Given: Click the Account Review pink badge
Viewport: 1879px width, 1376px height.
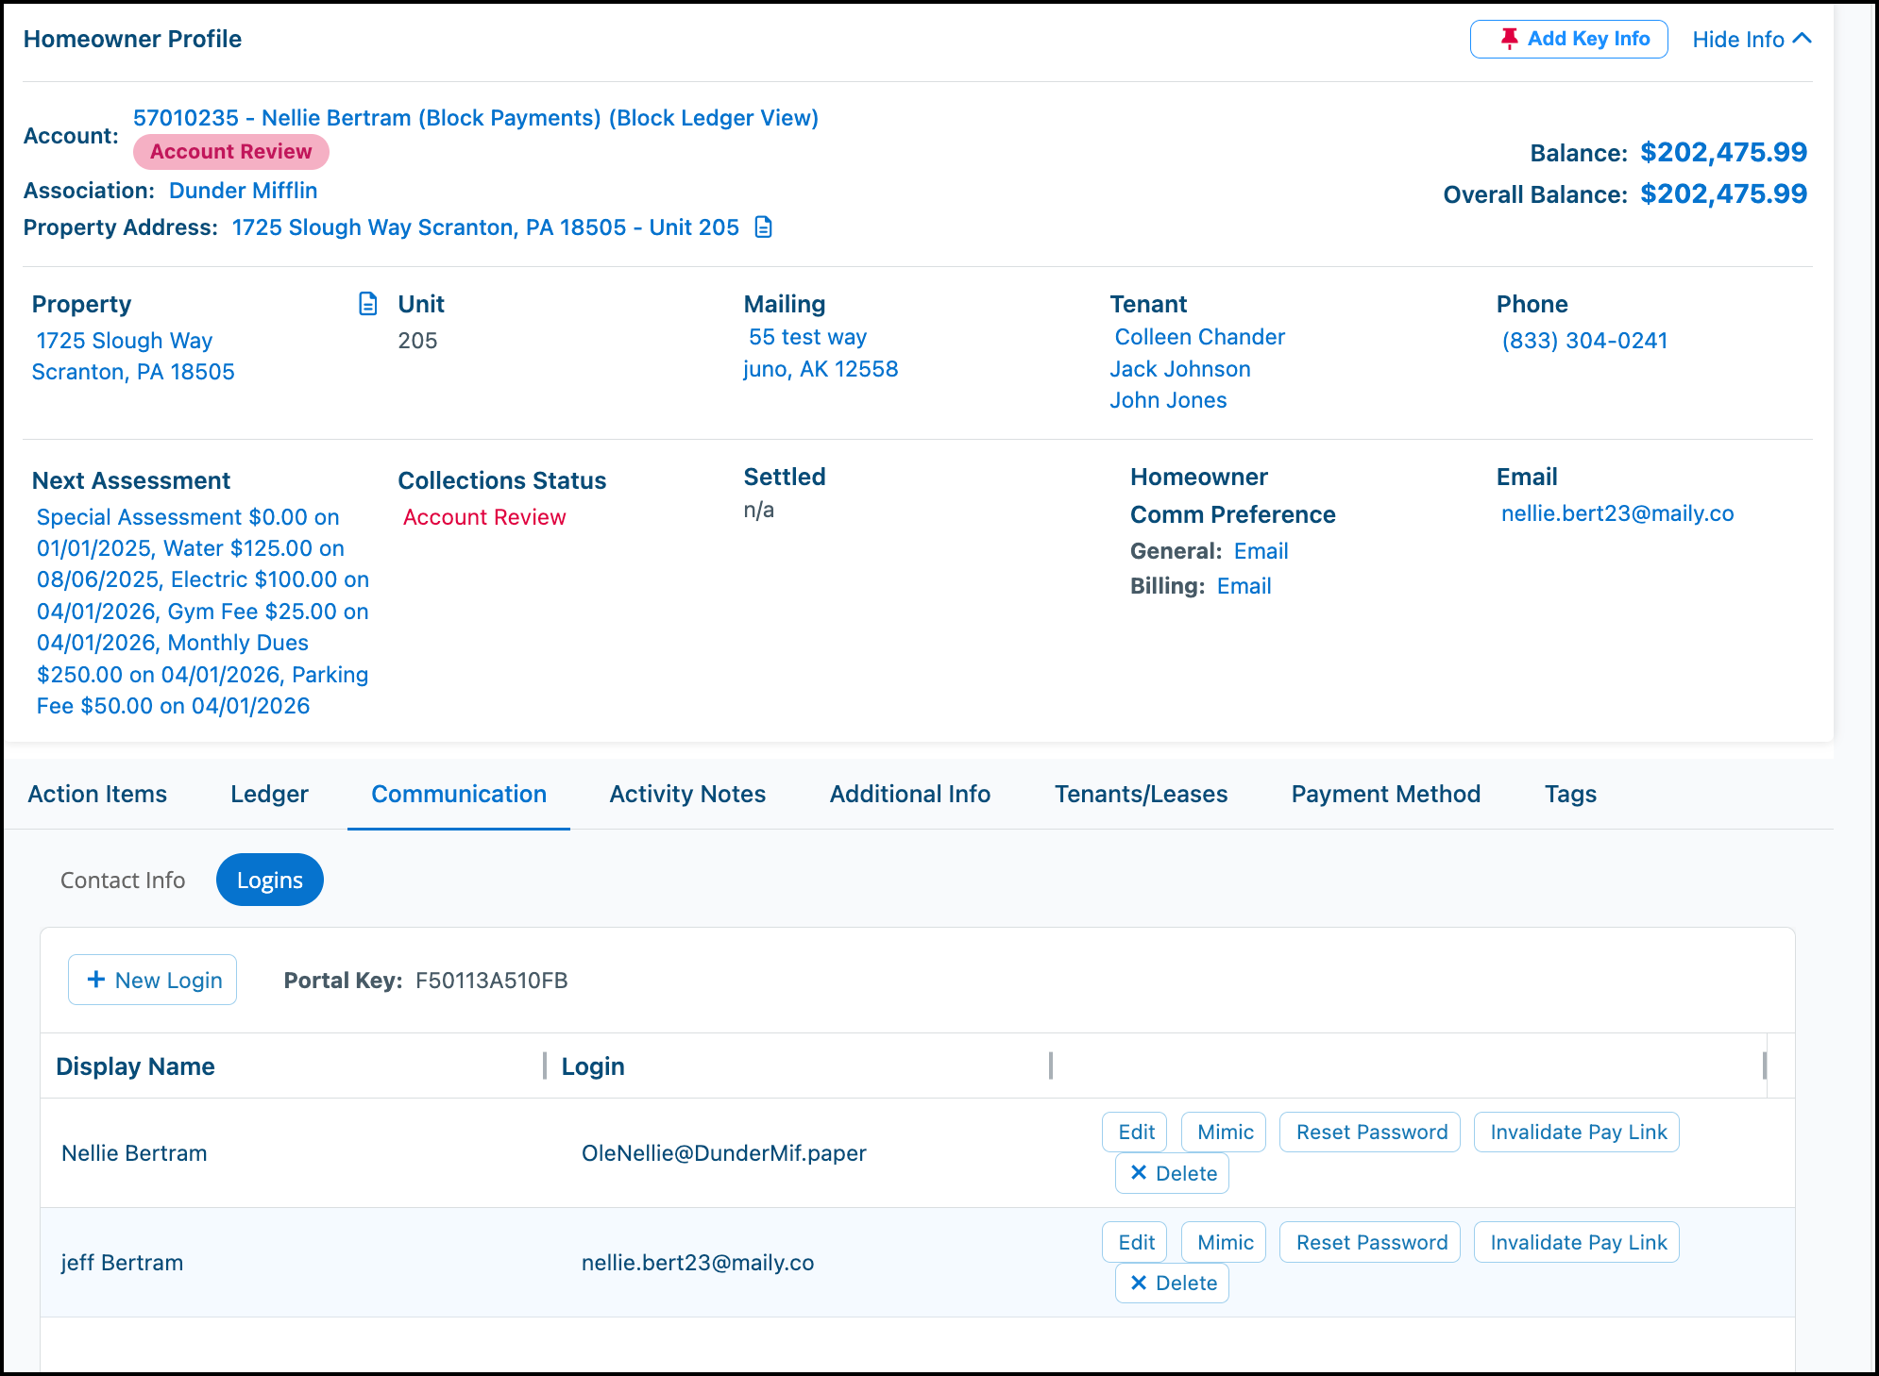Looking at the screenshot, I should click(x=231, y=151).
